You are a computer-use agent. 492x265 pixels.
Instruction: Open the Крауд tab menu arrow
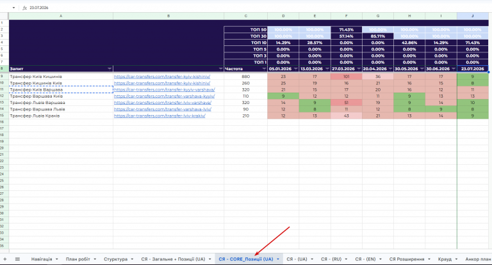click(456, 259)
